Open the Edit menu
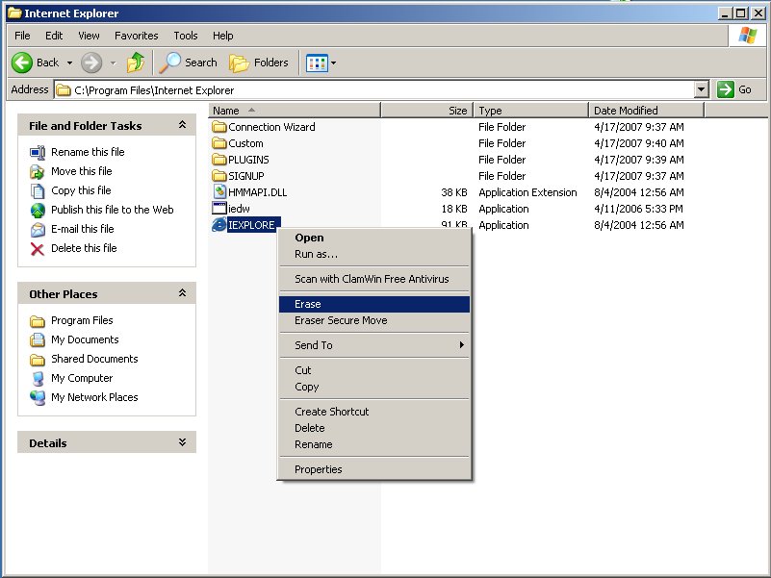 click(x=54, y=36)
